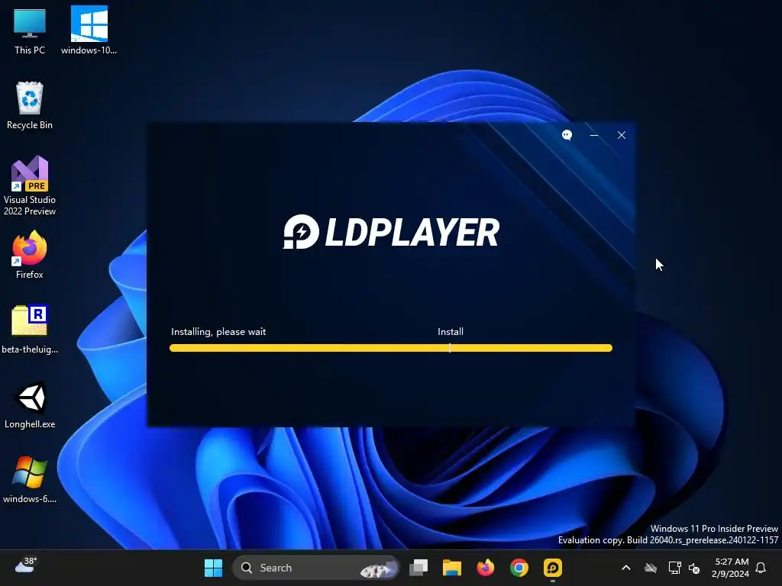The width and height of the screenshot is (782, 586).
Task: Select the windows-6 desktop icon
Action: click(x=30, y=480)
